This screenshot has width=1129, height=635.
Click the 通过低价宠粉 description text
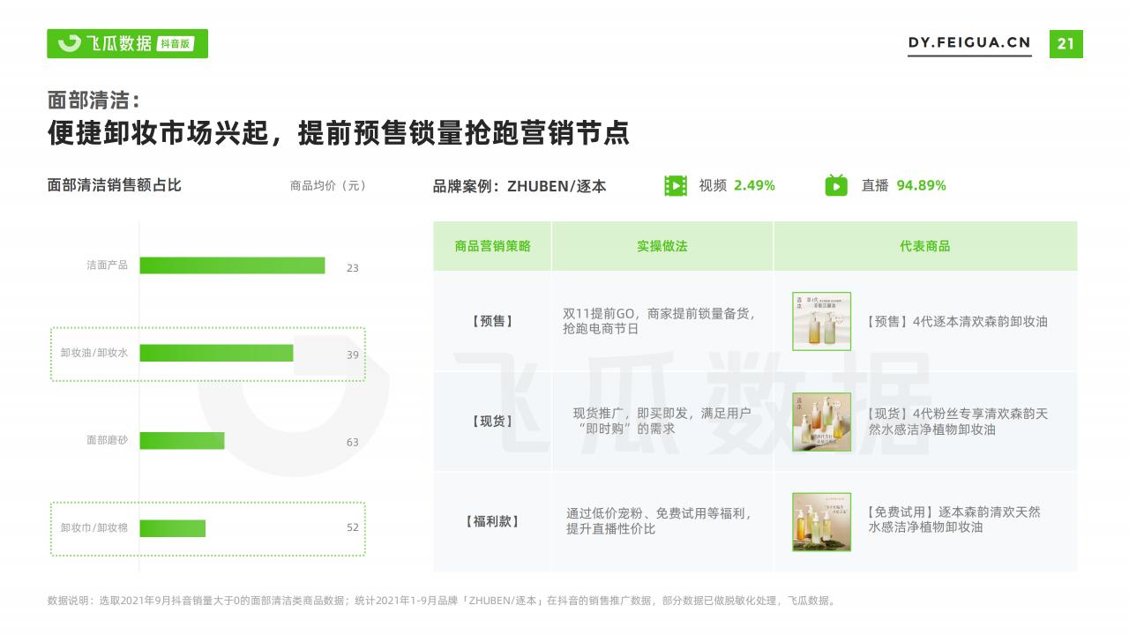click(x=658, y=521)
